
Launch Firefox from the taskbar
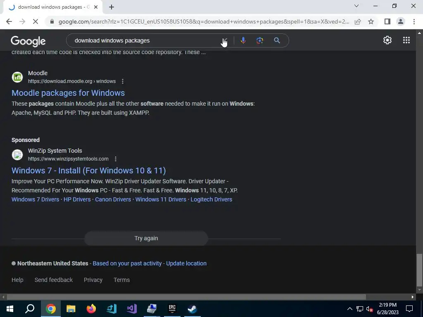[x=91, y=309]
